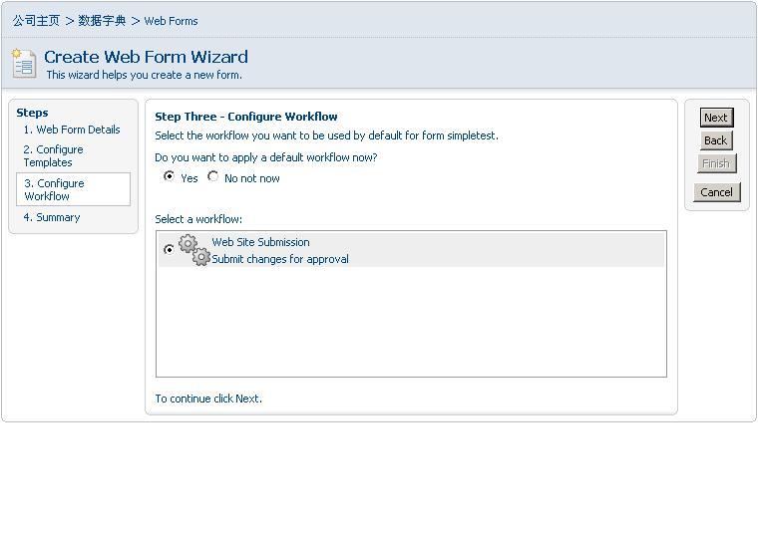Click the disabled Finish button

point(716,163)
